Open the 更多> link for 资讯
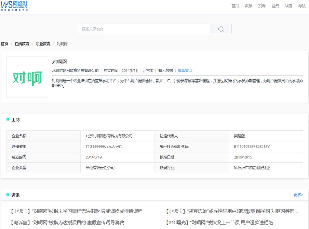This screenshot has width=309, height=229. 298,194
